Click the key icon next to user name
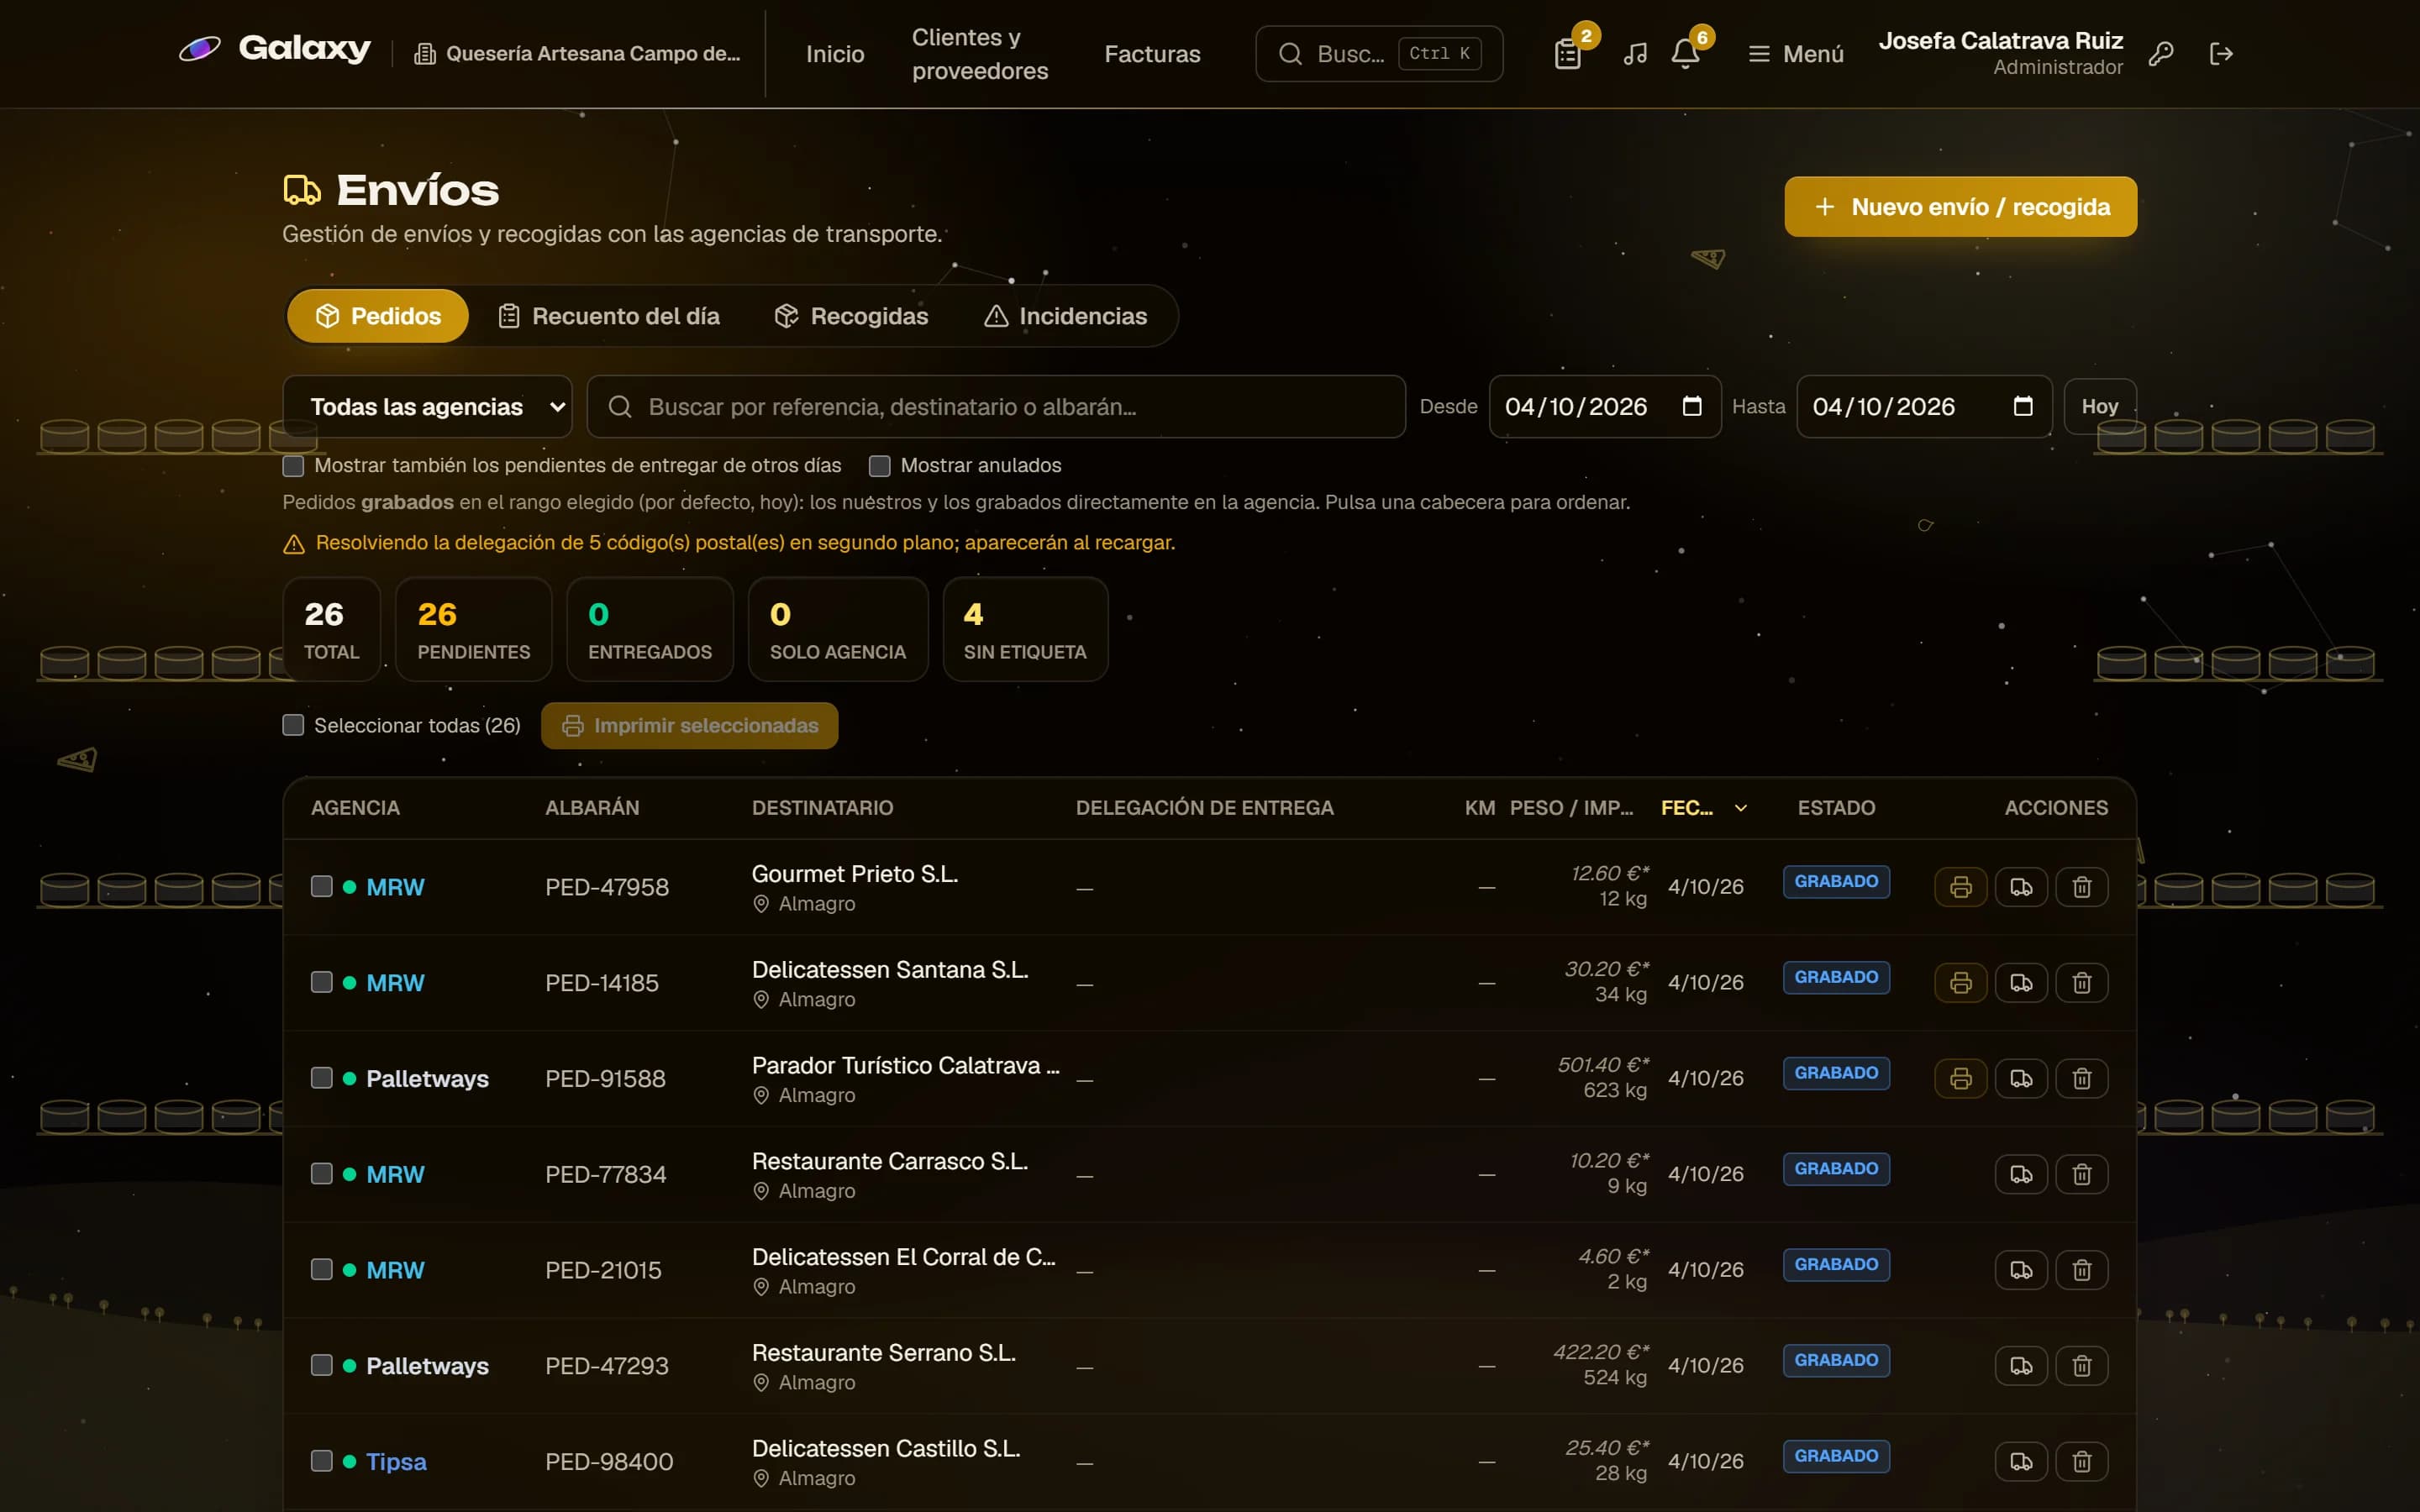This screenshot has width=2420, height=1512. click(x=2161, y=54)
